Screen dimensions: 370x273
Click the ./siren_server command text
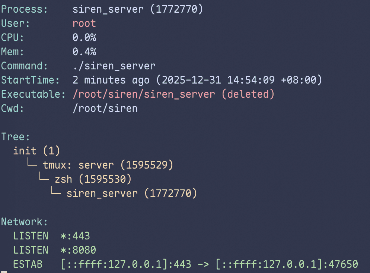(x=114, y=66)
